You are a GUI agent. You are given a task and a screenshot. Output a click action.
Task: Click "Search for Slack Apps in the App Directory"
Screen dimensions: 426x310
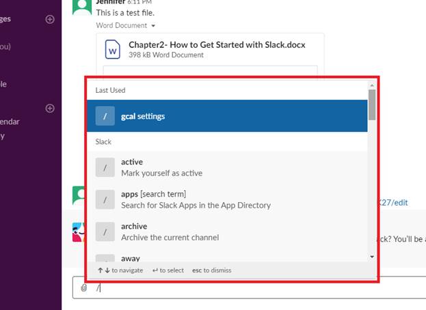[x=196, y=206]
